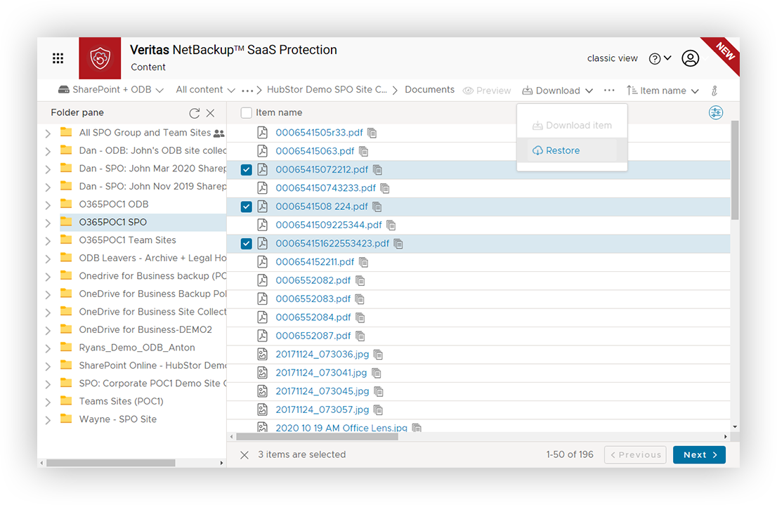Screen dimensions: 777x505
Task: Open the help question mark menu
Action: [x=660, y=58]
